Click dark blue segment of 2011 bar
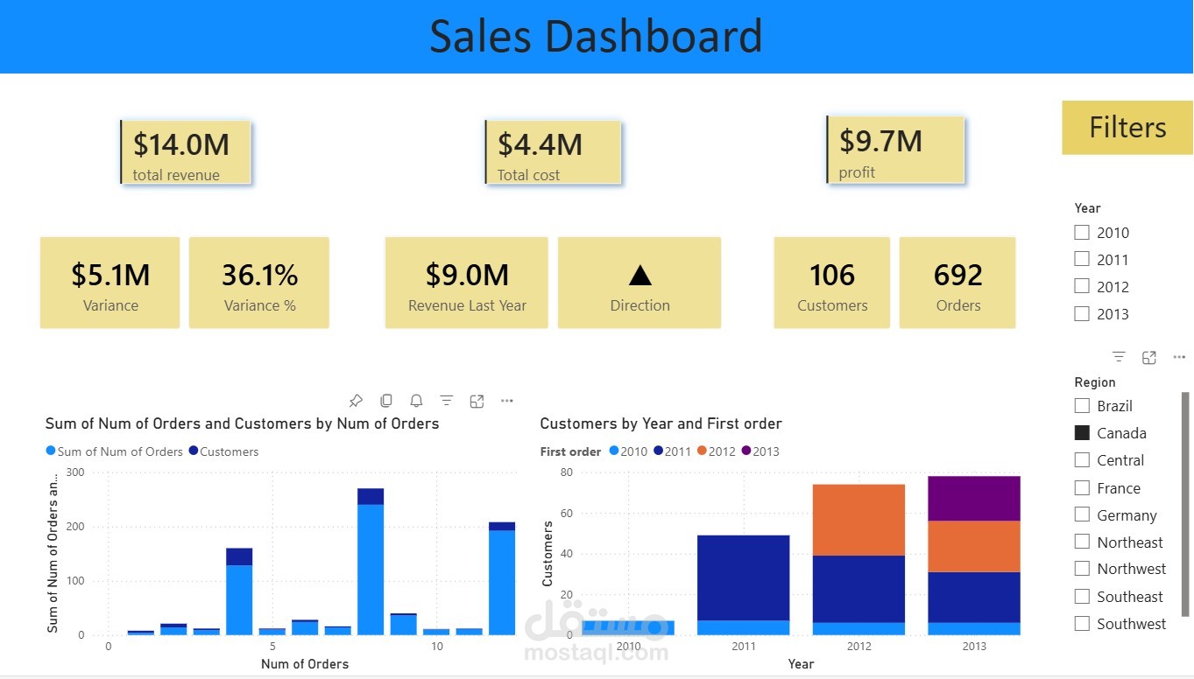1194x679 pixels. [x=743, y=578]
